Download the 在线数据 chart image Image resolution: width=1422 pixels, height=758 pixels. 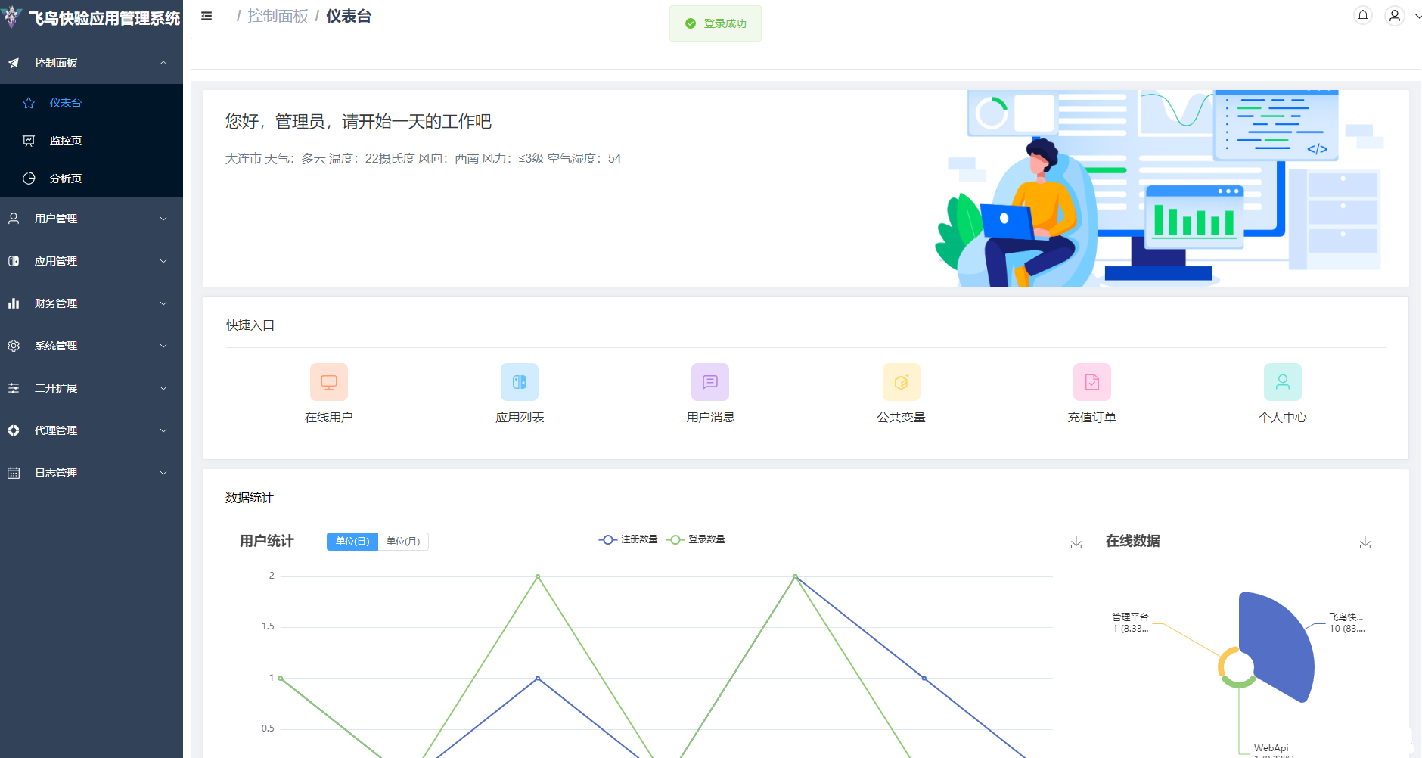(x=1365, y=542)
